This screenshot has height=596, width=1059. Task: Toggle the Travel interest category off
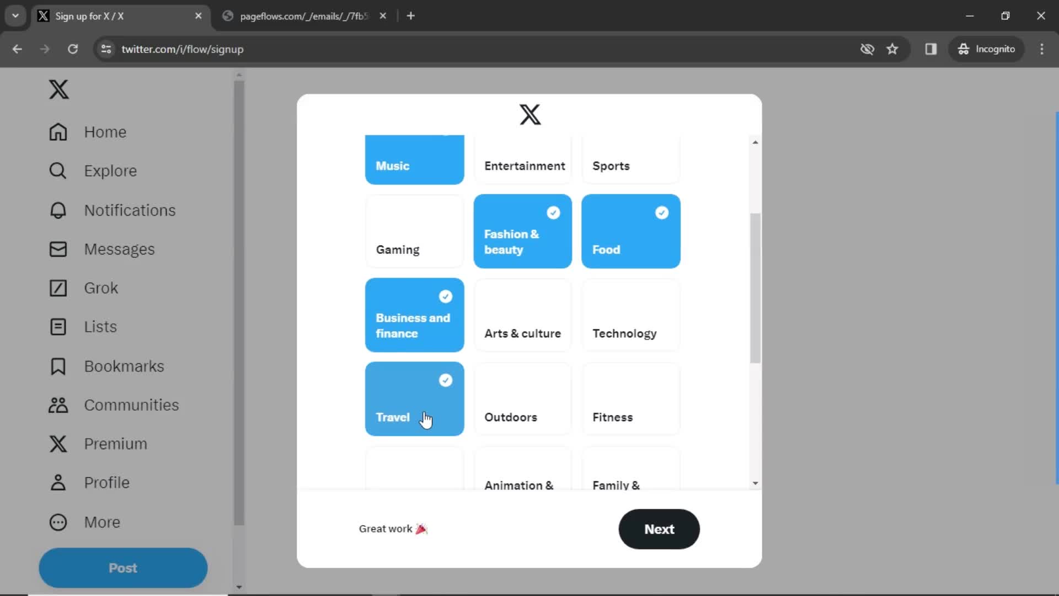click(415, 399)
